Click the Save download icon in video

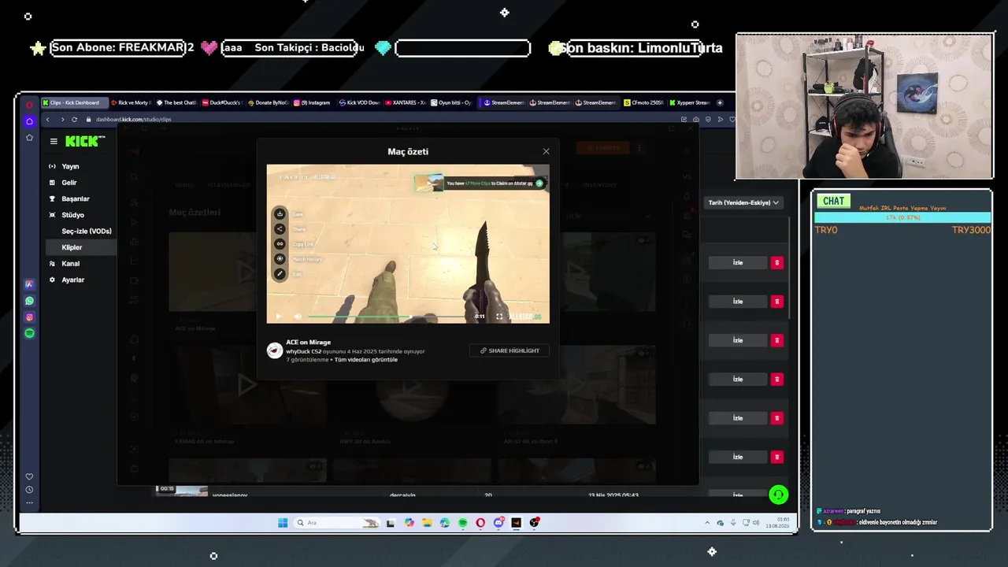pyautogui.click(x=280, y=213)
